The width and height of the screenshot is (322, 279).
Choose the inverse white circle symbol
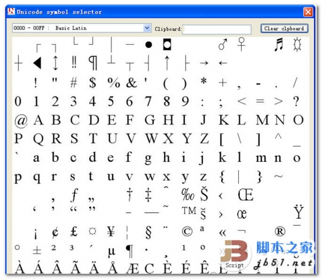pyautogui.click(x=167, y=44)
